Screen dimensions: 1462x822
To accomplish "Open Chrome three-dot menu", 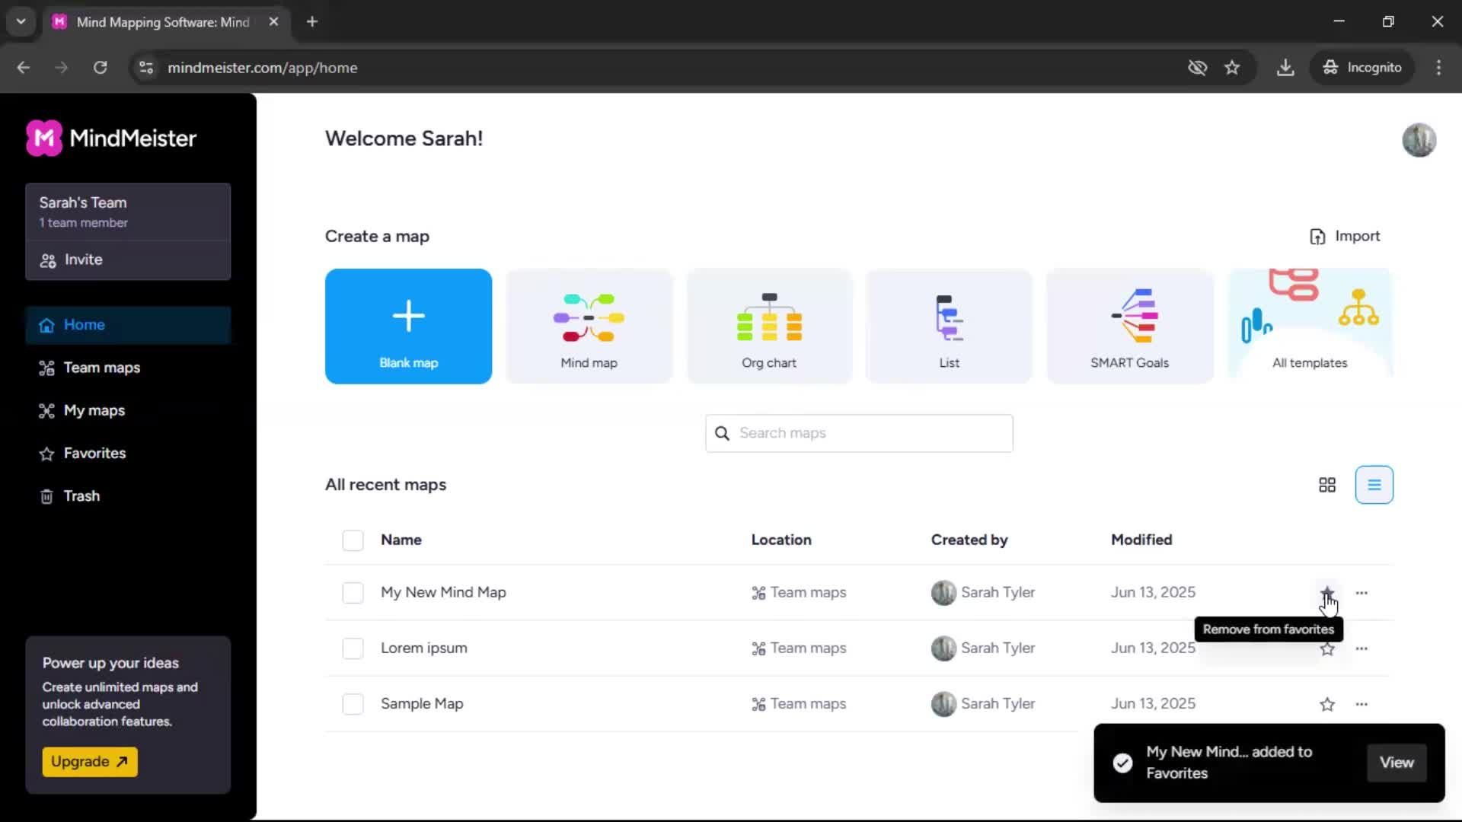I will pos(1438,68).
